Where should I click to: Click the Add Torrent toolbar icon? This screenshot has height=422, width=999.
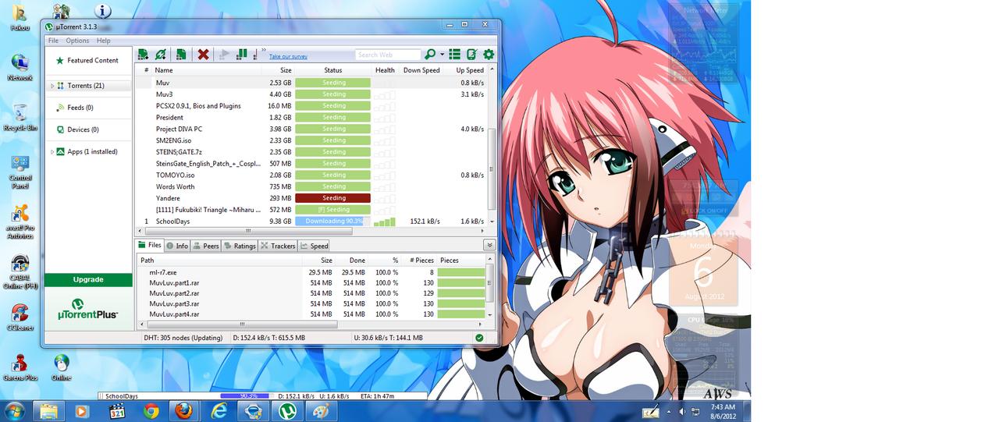pyautogui.click(x=143, y=55)
